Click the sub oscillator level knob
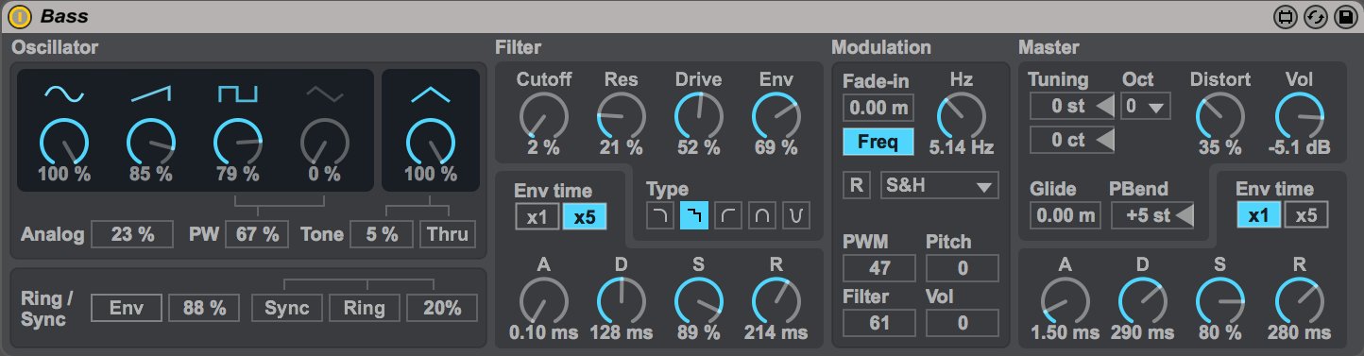The width and height of the screenshot is (1364, 356). point(431,143)
